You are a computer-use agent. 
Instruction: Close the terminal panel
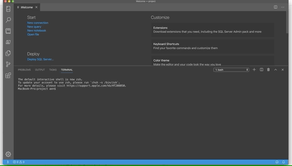(x=283, y=70)
